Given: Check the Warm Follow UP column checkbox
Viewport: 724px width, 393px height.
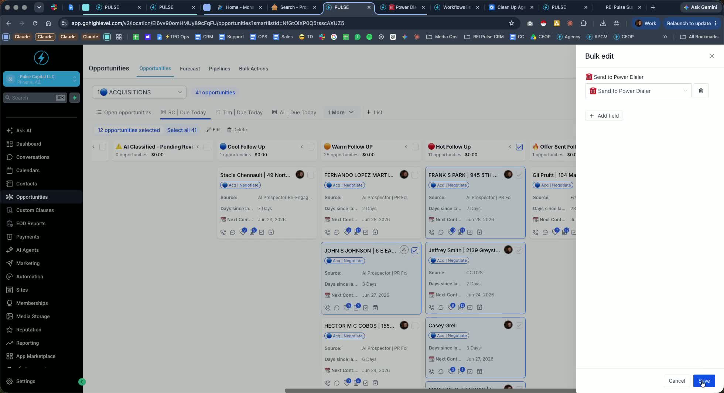Looking at the screenshot, I should click(x=415, y=147).
